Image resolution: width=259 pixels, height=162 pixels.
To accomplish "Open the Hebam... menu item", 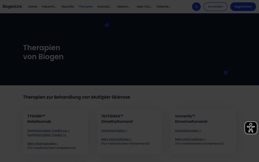I will pyautogui.click(x=123, y=6).
